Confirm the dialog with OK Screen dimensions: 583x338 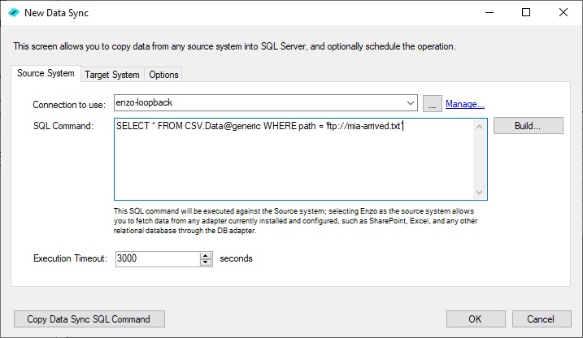(475, 319)
